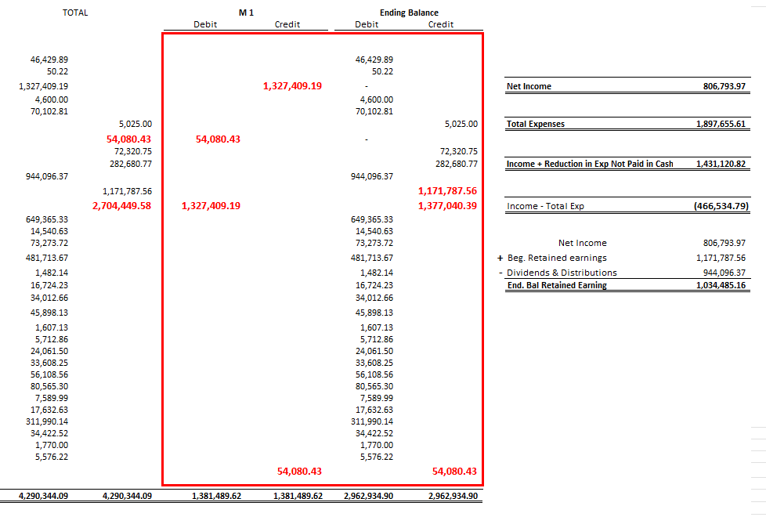Click the Debit subheader under Ending Balance
This screenshot has height=517, width=766.
pyautogui.click(x=367, y=24)
